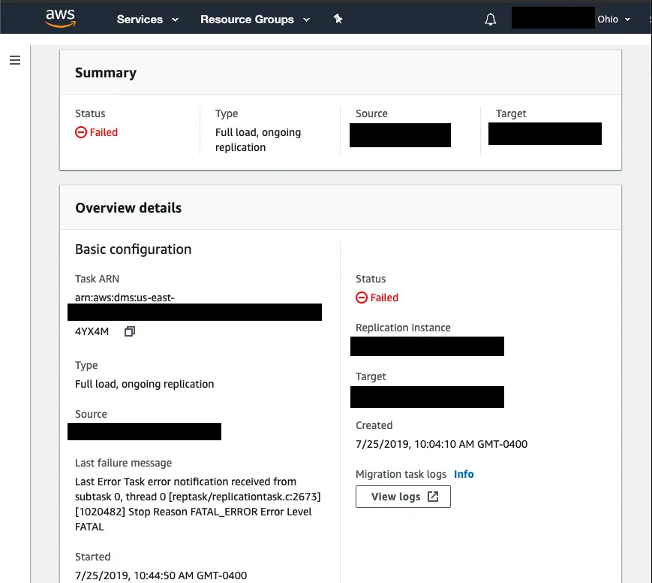Copy the Task ARN with copy icon
The height and width of the screenshot is (583, 652).
(x=129, y=331)
